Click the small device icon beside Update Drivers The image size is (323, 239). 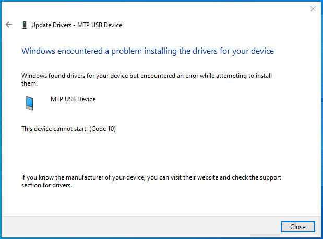[25, 25]
